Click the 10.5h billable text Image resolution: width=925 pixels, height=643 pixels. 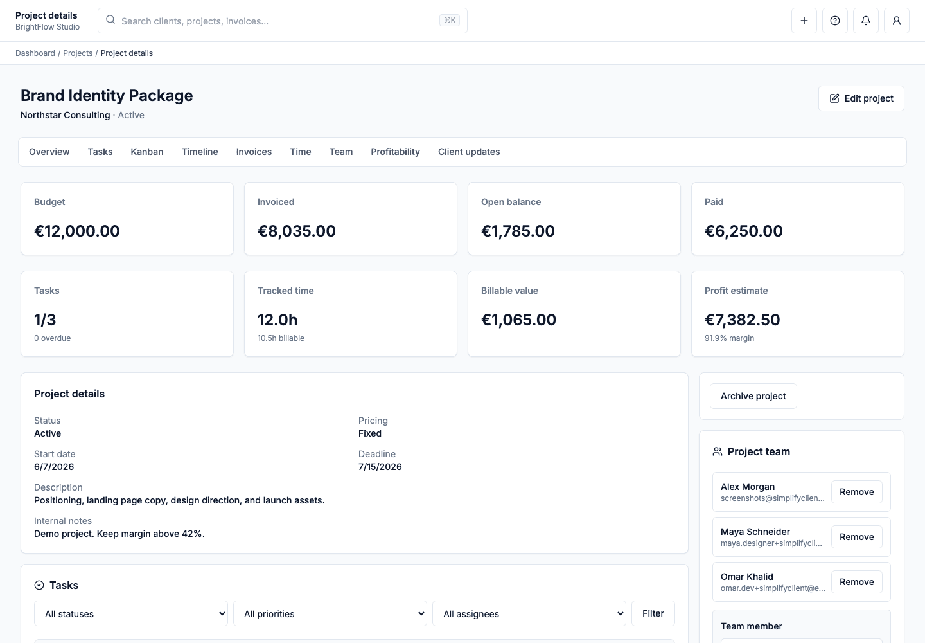coord(281,338)
